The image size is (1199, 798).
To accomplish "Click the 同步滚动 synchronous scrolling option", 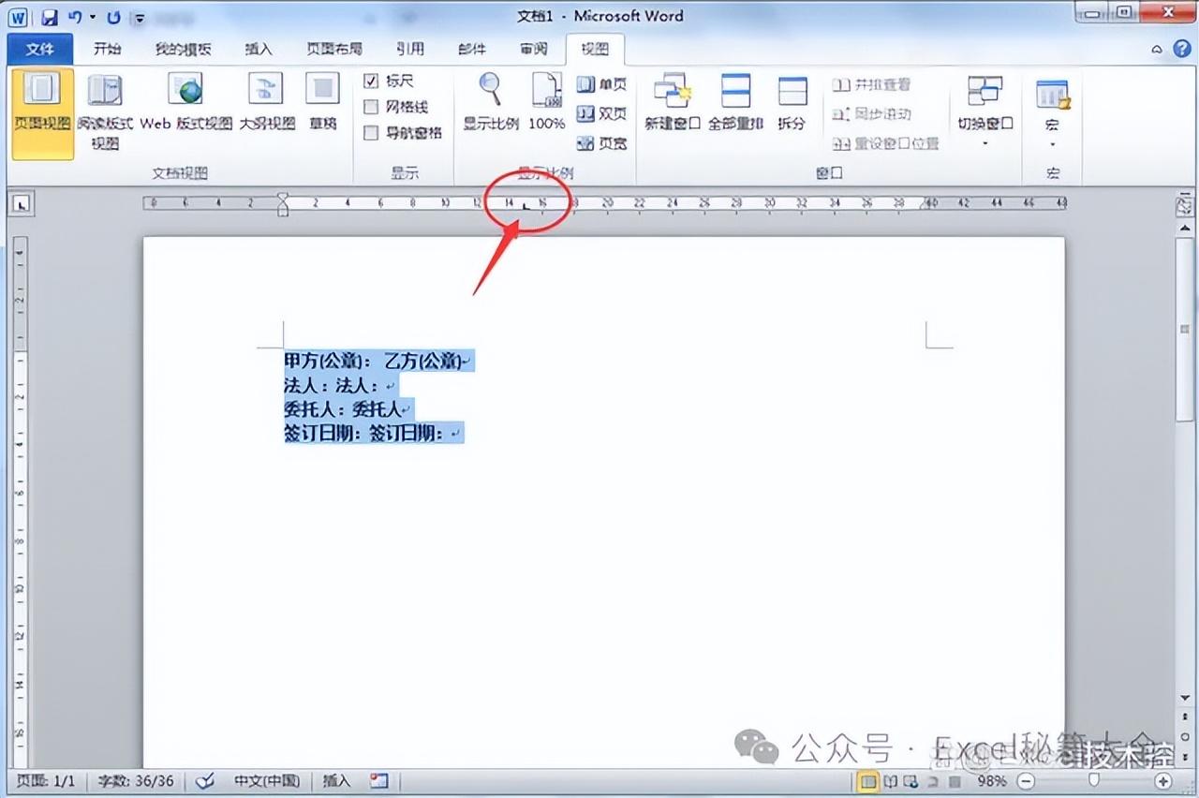I will [x=871, y=113].
